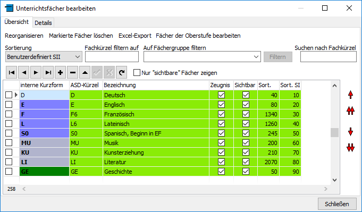Click Markierte Fächer löschen
The height and width of the screenshot is (212, 362).
coord(81,36)
